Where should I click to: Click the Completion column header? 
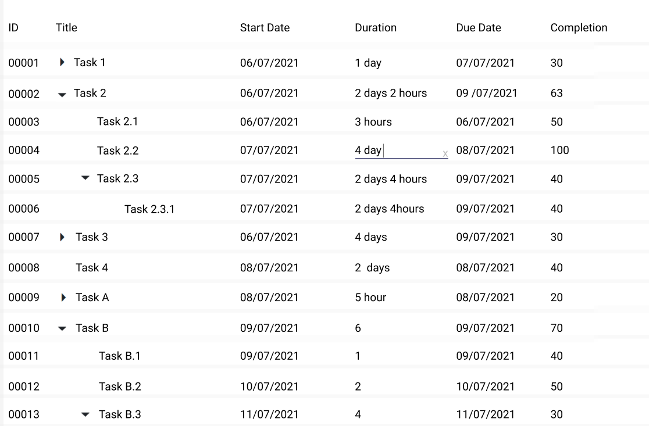579,27
